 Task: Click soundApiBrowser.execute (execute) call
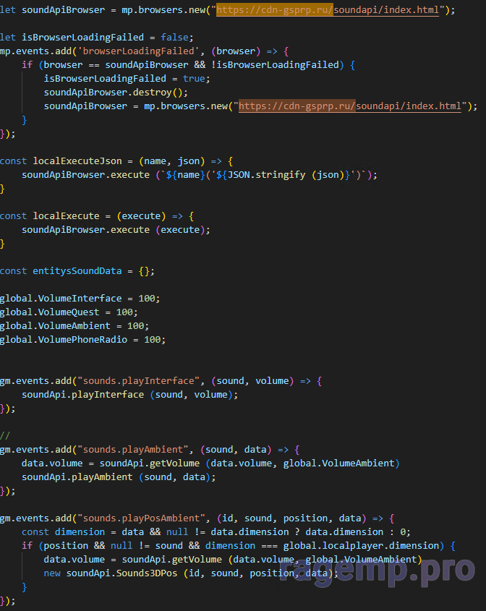tap(116, 230)
